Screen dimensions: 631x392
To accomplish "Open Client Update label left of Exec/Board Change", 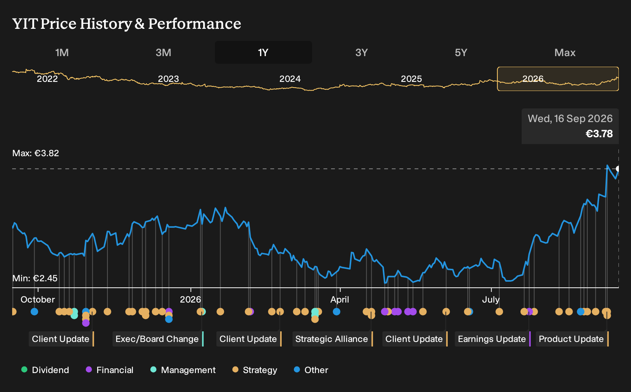I will [x=62, y=339].
